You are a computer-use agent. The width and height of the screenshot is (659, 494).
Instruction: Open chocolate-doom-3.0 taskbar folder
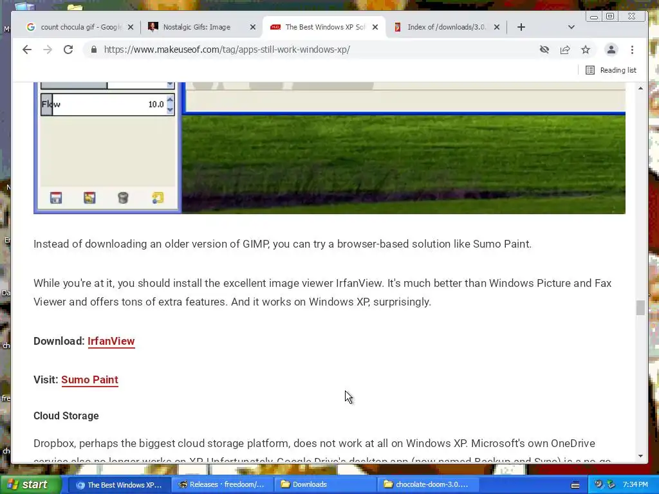429,485
